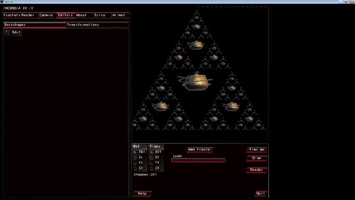Screen dimensions: 355x200
Task: Enable the Edit checkbox
Action: click(x=7, y=32)
